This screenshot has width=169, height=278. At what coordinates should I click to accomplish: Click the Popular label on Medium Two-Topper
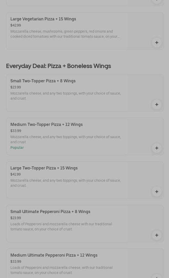tap(17, 148)
